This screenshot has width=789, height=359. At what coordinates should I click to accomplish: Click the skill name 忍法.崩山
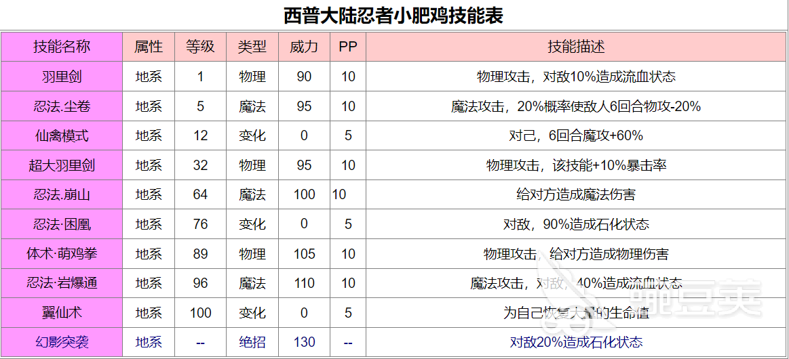(62, 195)
